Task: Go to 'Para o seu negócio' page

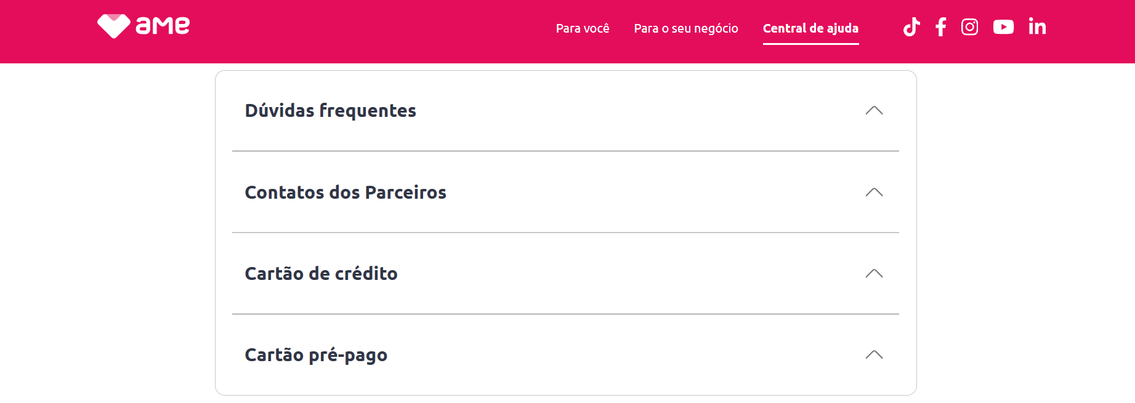Action: [x=686, y=28]
